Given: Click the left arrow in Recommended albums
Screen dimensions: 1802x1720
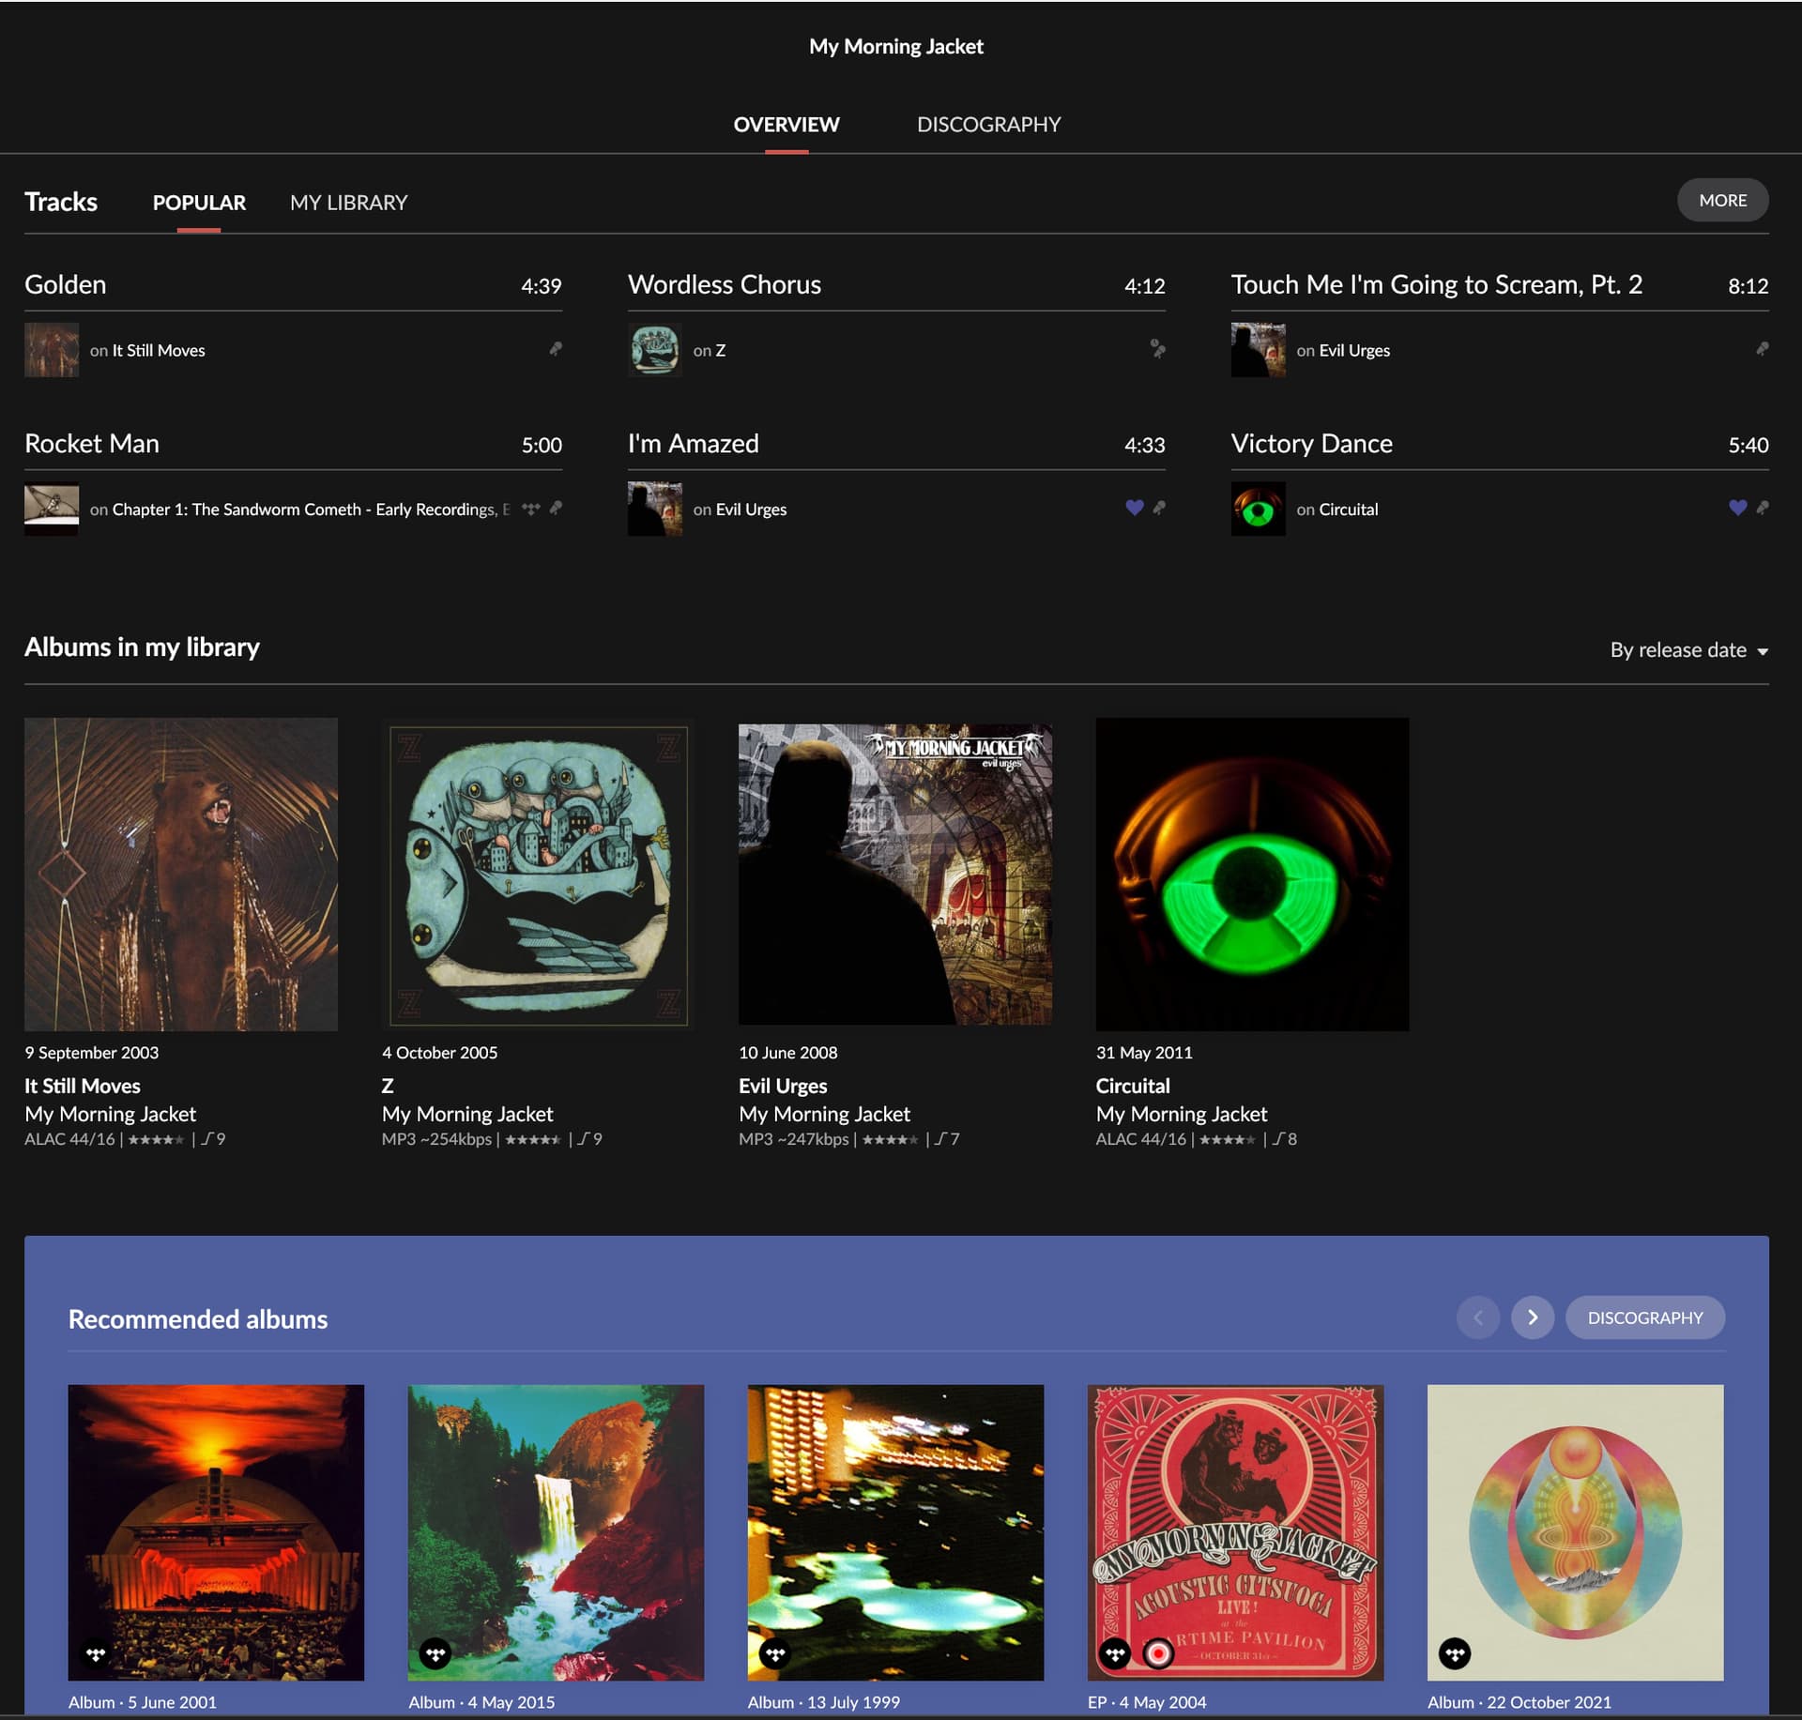Looking at the screenshot, I should click(x=1477, y=1317).
